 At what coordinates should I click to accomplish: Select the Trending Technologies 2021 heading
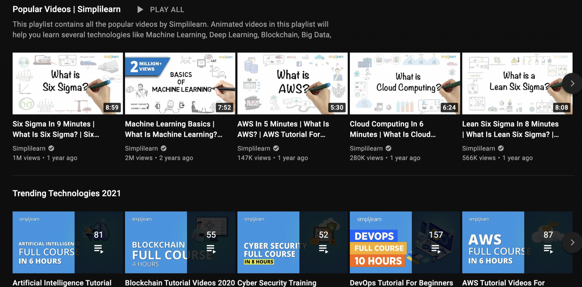[x=66, y=193]
